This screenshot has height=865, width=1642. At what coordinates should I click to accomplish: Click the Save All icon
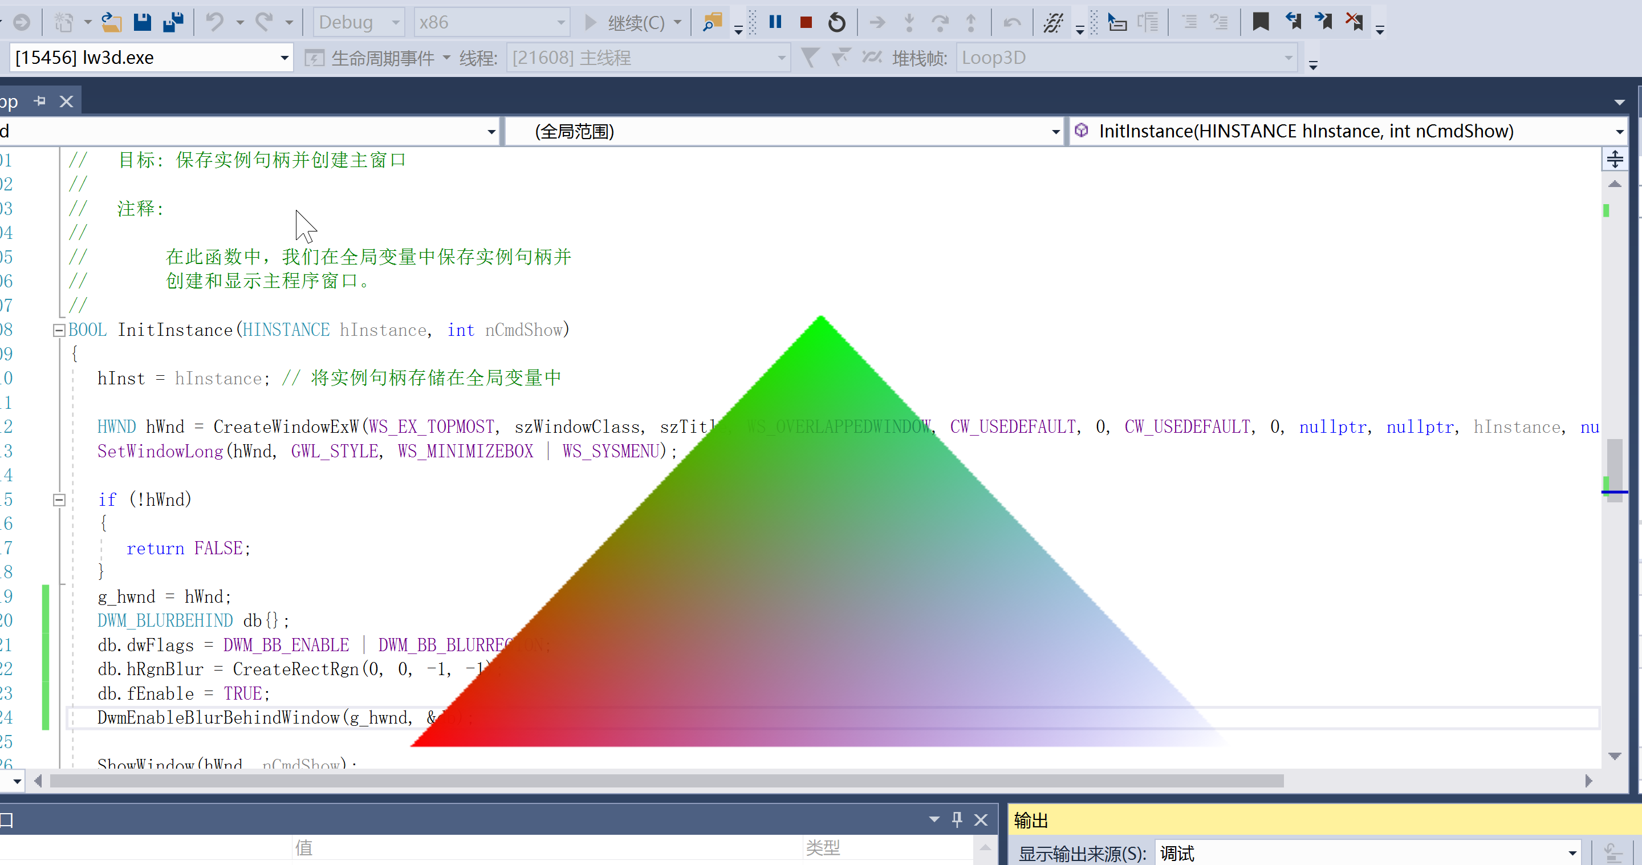(173, 22)
